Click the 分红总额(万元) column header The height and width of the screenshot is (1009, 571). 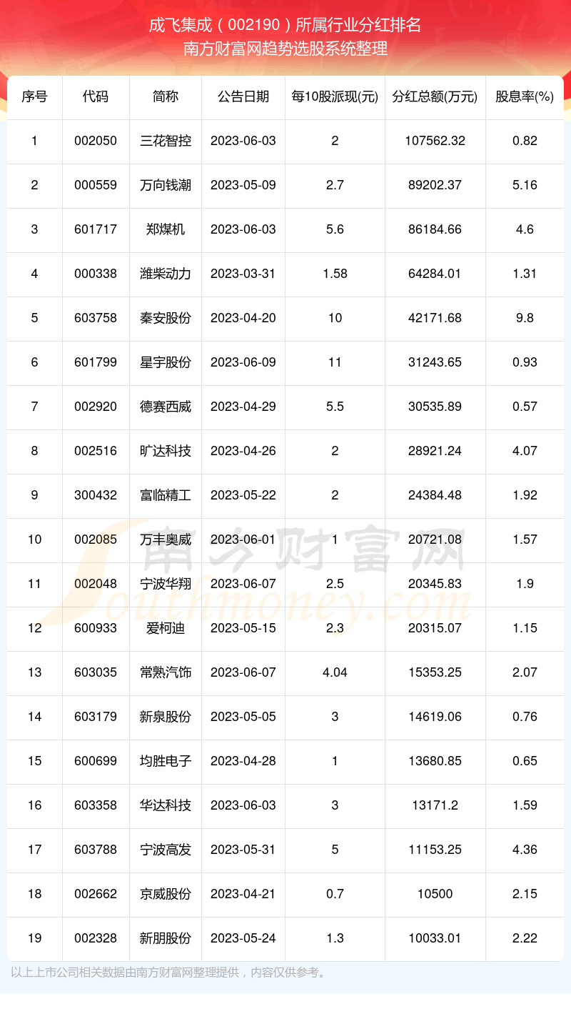tap(435, 96)
